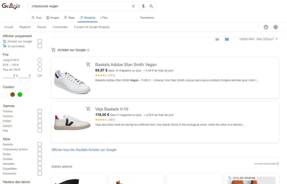The width and height of the screenshot is (287, 184).
Task: Check the Sandales checkbox
Action: click(x=40, y=164)
